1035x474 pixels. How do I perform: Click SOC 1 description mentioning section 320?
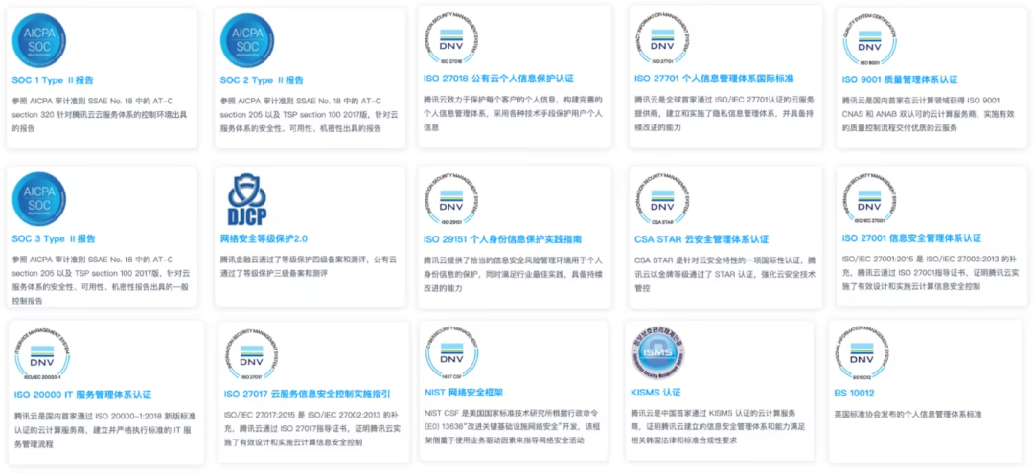pyautogui.click(x=98, y=115)
